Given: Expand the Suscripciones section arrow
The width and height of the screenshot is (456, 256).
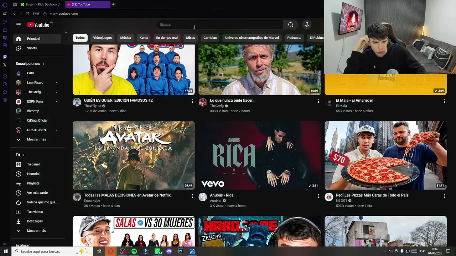Looking at the screenshot, I should [x=43, y=64].
